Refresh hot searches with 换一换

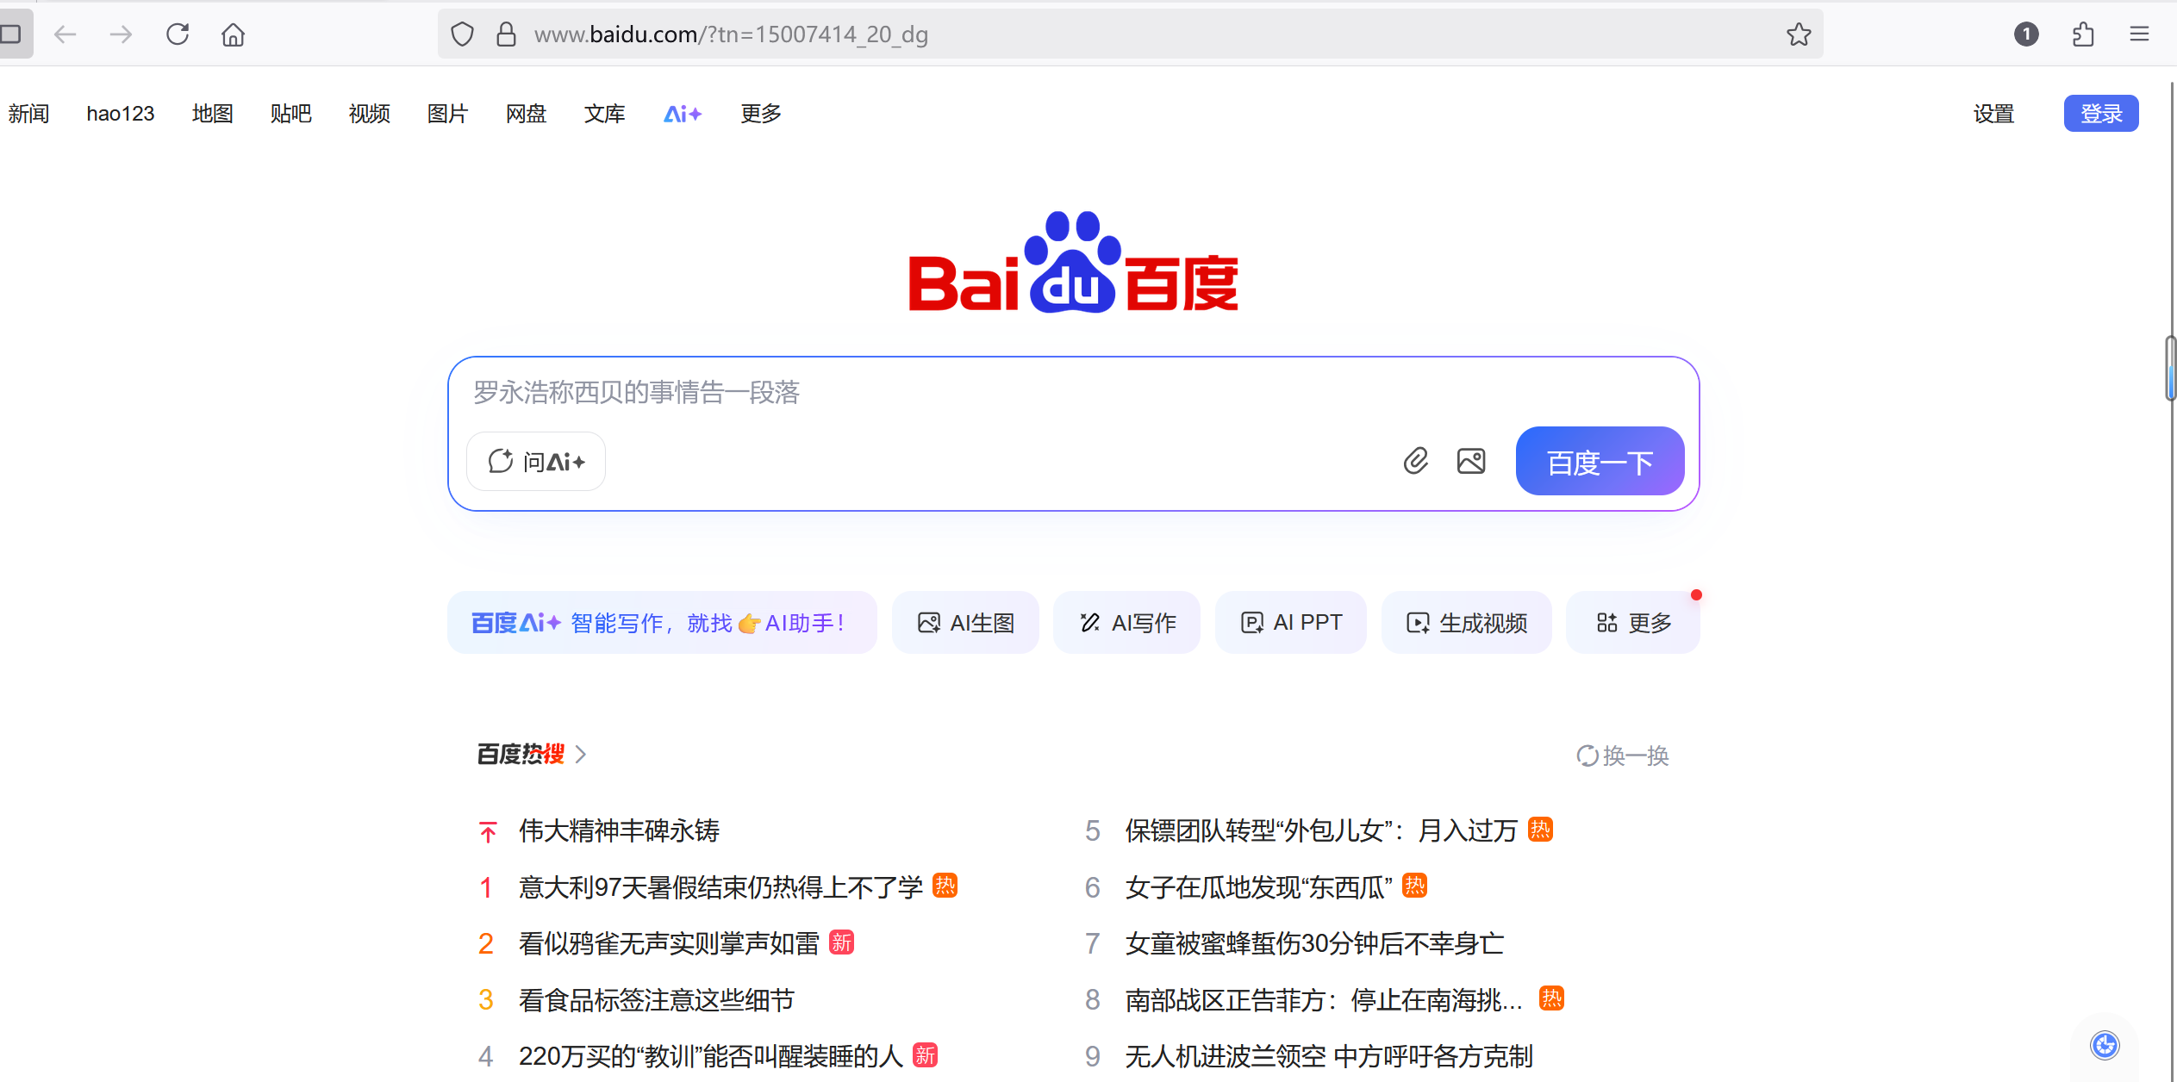pos(1623,756)
